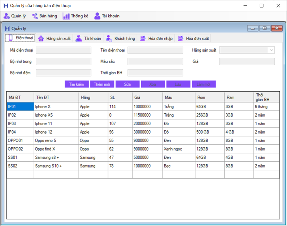Image resolution: width=287 pixels, height=226 pixels.
Task: Focus the Màu sắc field
Action: click(x=155, y=61)
